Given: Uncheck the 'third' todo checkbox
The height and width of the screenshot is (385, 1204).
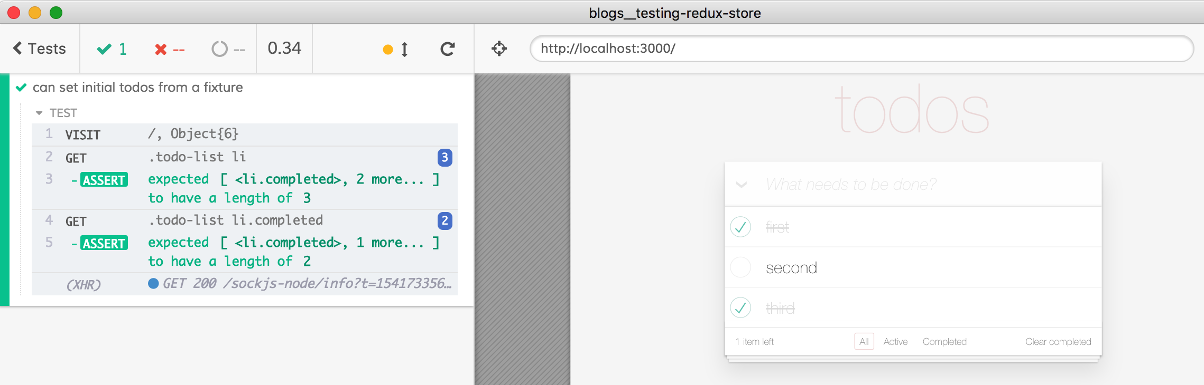Looking at the screenshot, I should pos(740,307).
